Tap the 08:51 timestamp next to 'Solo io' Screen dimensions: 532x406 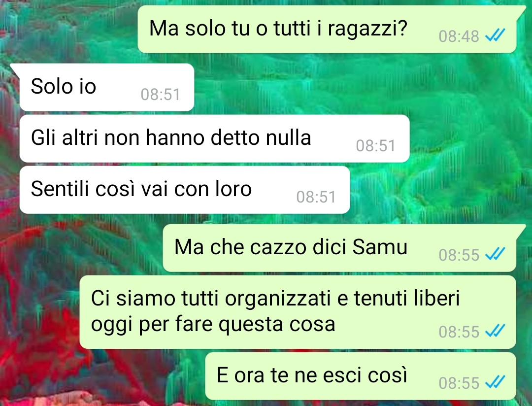coord(161,95)
